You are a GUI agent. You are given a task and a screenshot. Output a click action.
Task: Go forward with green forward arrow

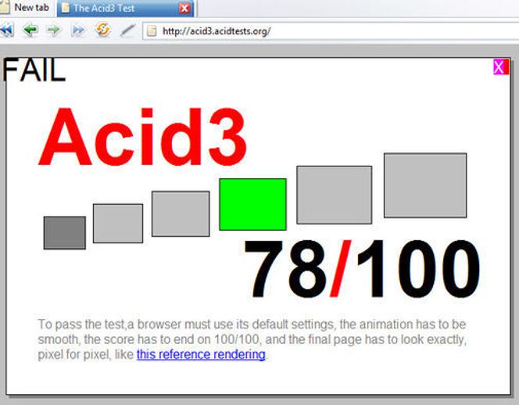click(54, 30)
